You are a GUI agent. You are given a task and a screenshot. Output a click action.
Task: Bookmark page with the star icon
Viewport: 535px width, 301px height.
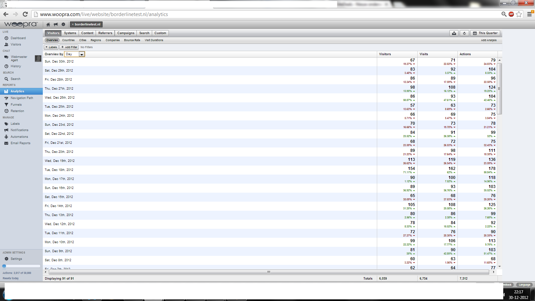(x=519, y=14)
